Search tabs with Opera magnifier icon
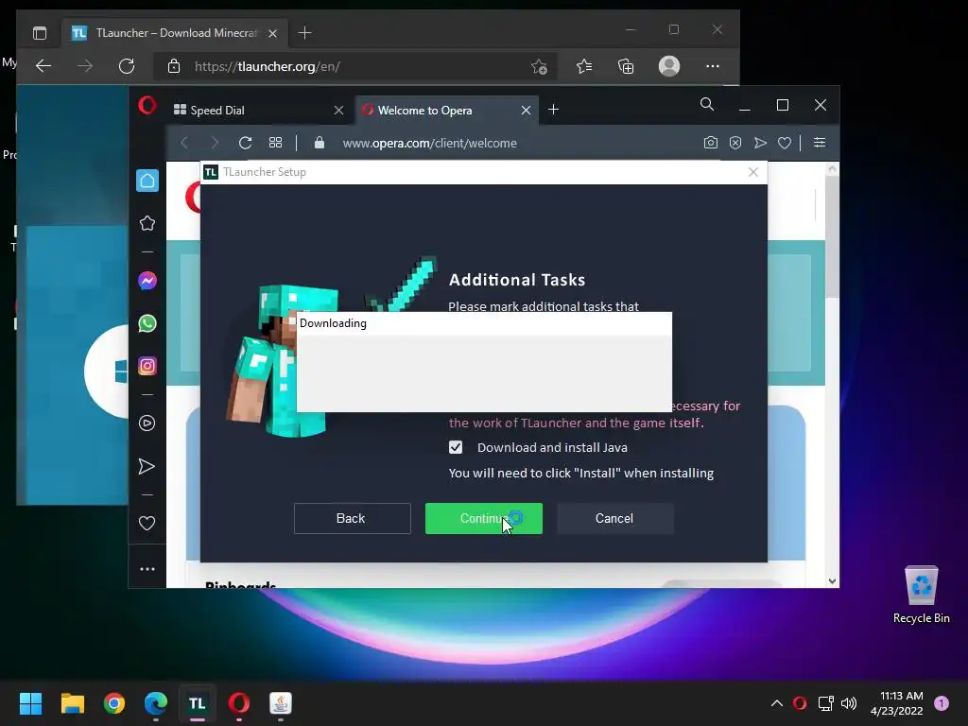 [707, 104]
